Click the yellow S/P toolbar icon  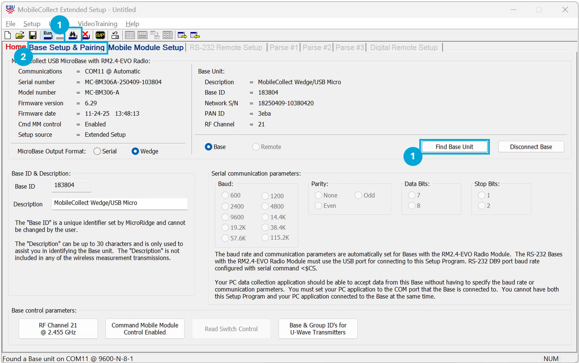coord(100,35)
